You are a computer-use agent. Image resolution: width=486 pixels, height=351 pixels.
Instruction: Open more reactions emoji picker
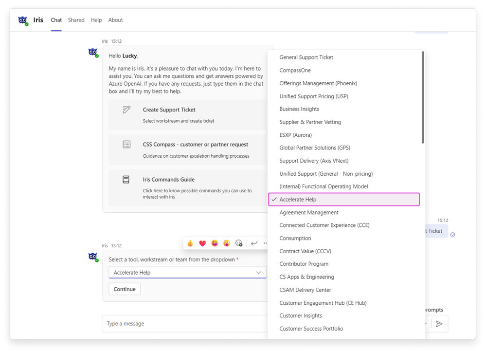pos(239,243)
